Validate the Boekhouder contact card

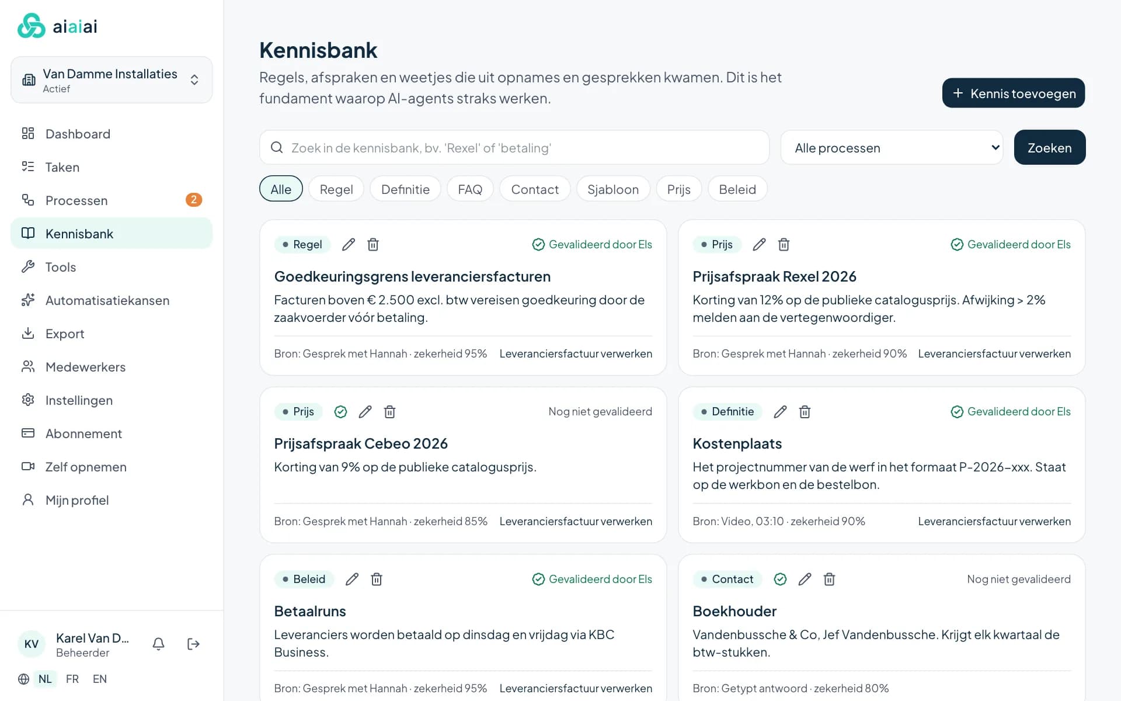click(780, 579)
